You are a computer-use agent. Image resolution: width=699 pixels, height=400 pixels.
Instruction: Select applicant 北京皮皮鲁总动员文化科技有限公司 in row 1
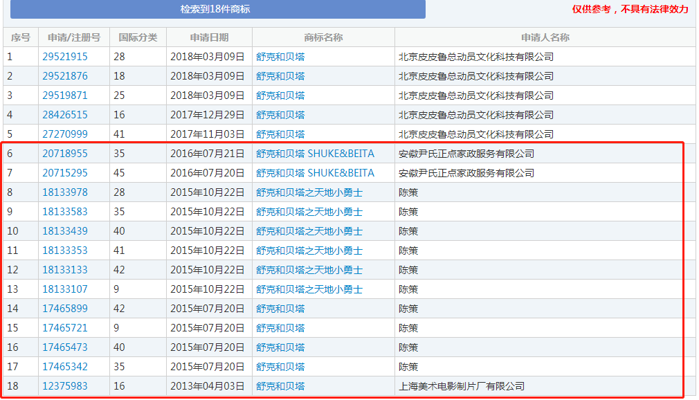click(x=476, y=57)
